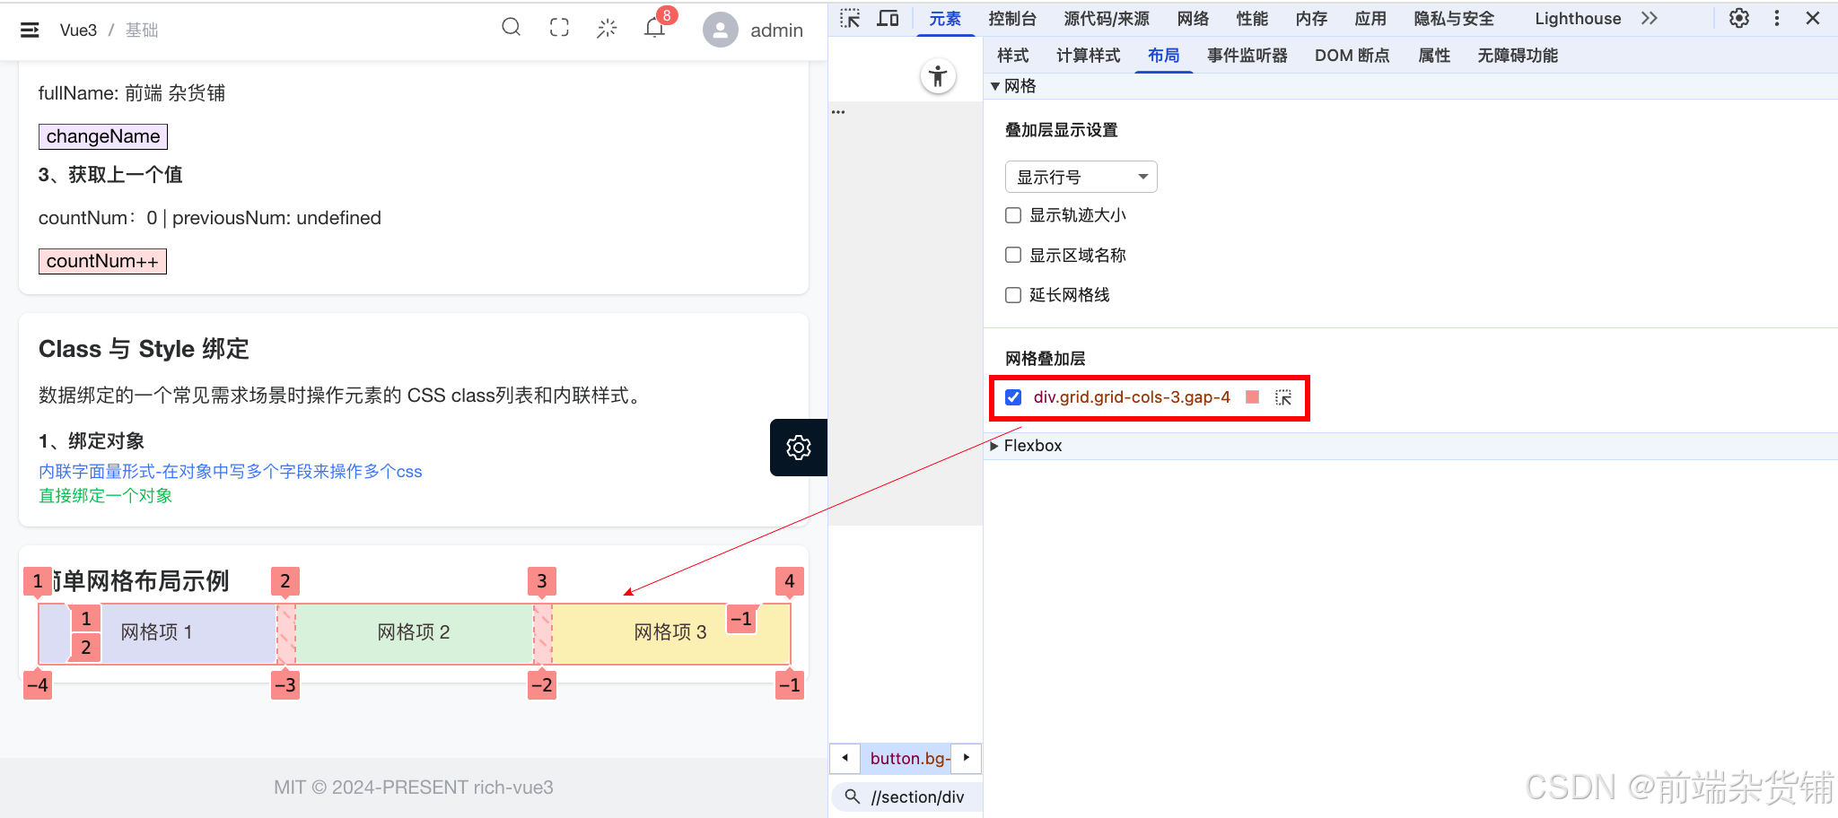Click the MIT © 2024-PRESENT rich-vue3 footer
Viewport: 1838px width, 818px height.
(x=414, y=788)
